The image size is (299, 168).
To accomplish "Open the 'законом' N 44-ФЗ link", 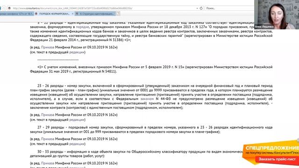I will (x=147, y=99).
